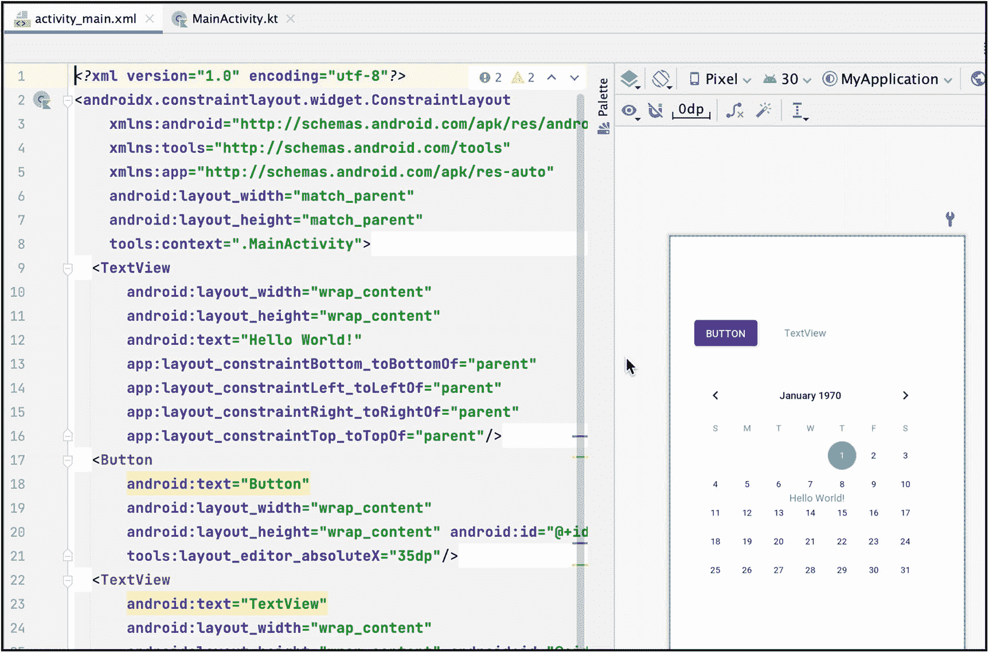Collapse the Button tag on line 17
Image resolution: width=989 pixels, height=653 pixels.
(68, 461)
